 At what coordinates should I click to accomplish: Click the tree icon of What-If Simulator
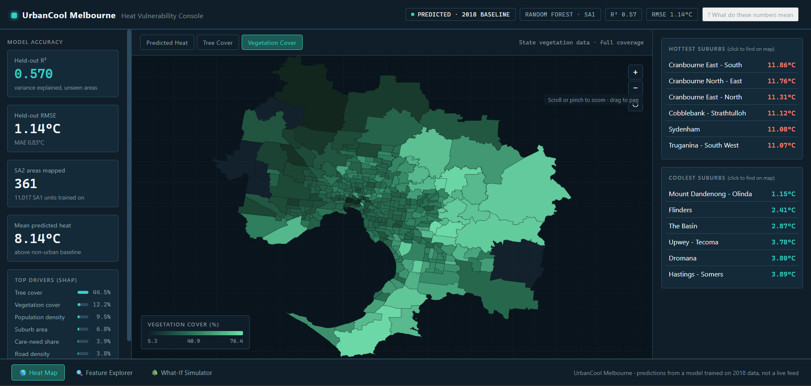[154, 373]
